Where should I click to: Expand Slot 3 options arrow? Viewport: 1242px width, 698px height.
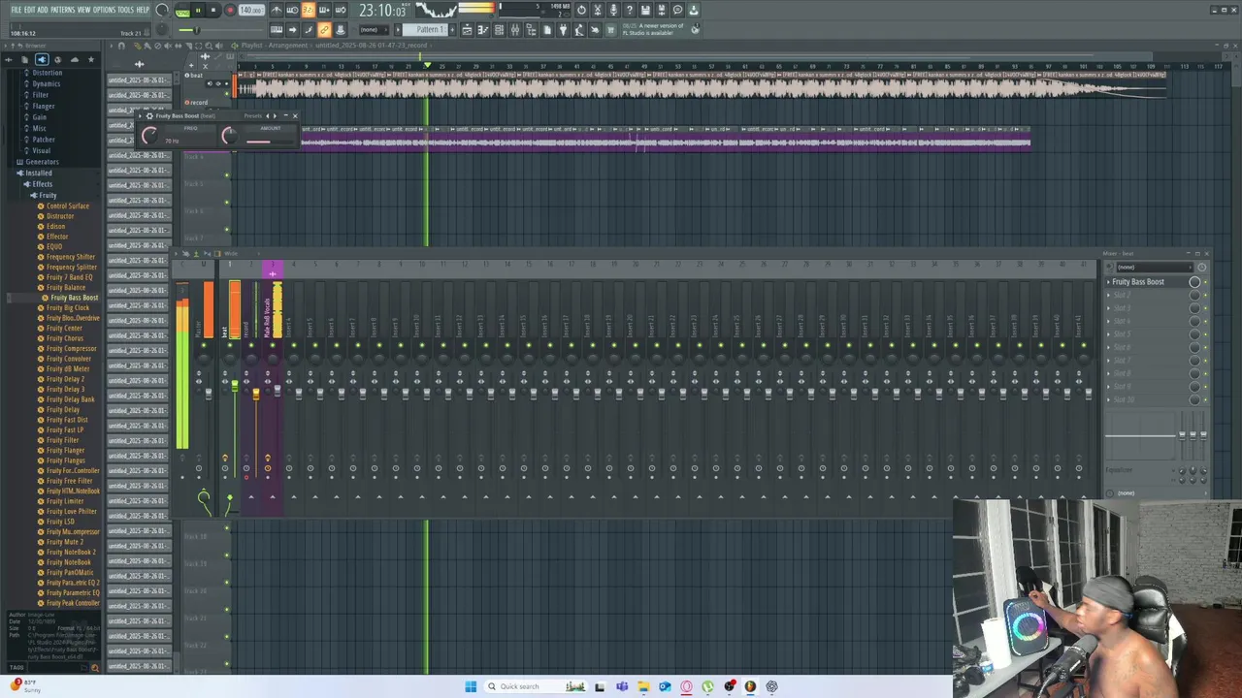[1108, 308]
